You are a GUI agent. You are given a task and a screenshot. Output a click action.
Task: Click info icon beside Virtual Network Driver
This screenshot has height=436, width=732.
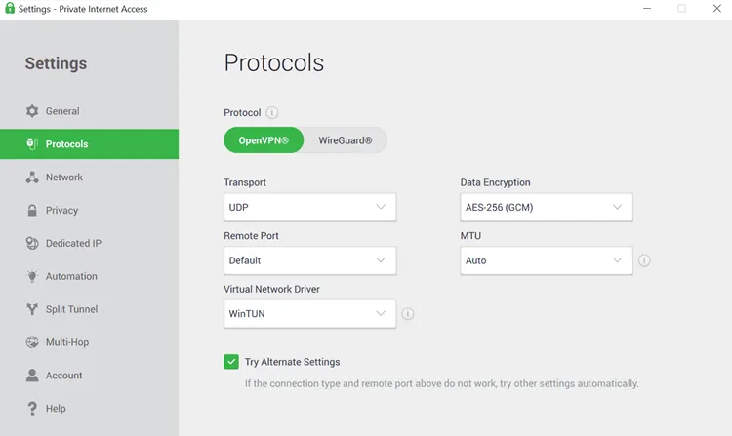coord(408,314)
